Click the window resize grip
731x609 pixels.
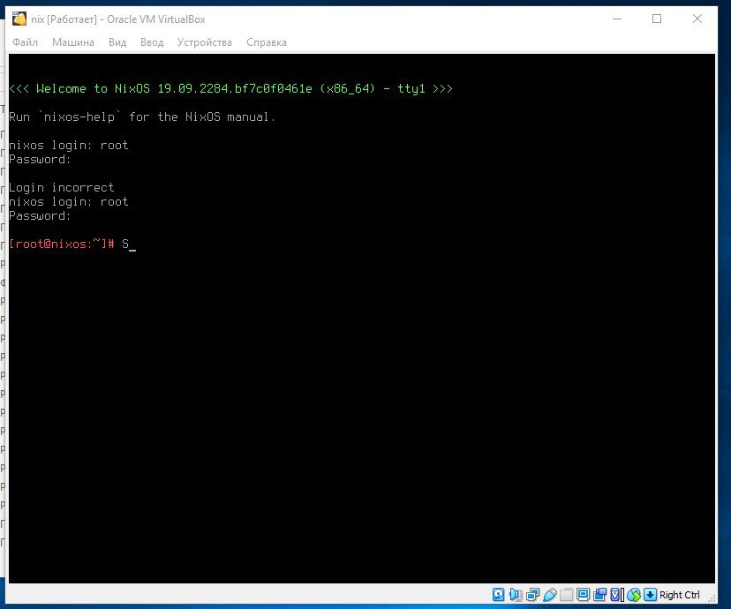(x=712, y=598)
